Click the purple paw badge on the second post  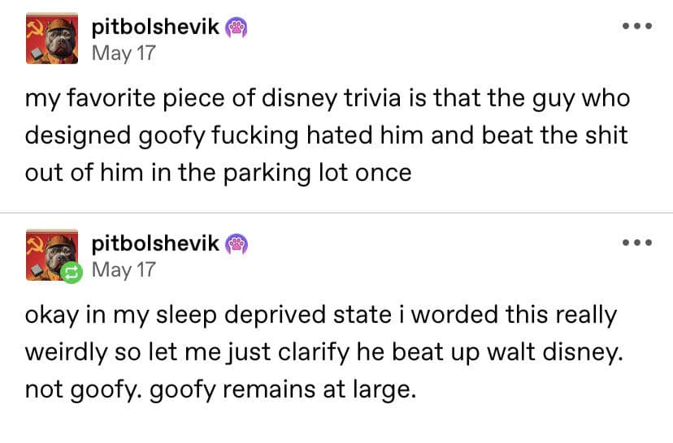236,243
